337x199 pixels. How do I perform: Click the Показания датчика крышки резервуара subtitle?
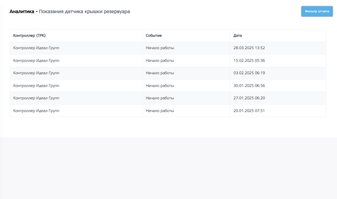click(x=84, y=12)
